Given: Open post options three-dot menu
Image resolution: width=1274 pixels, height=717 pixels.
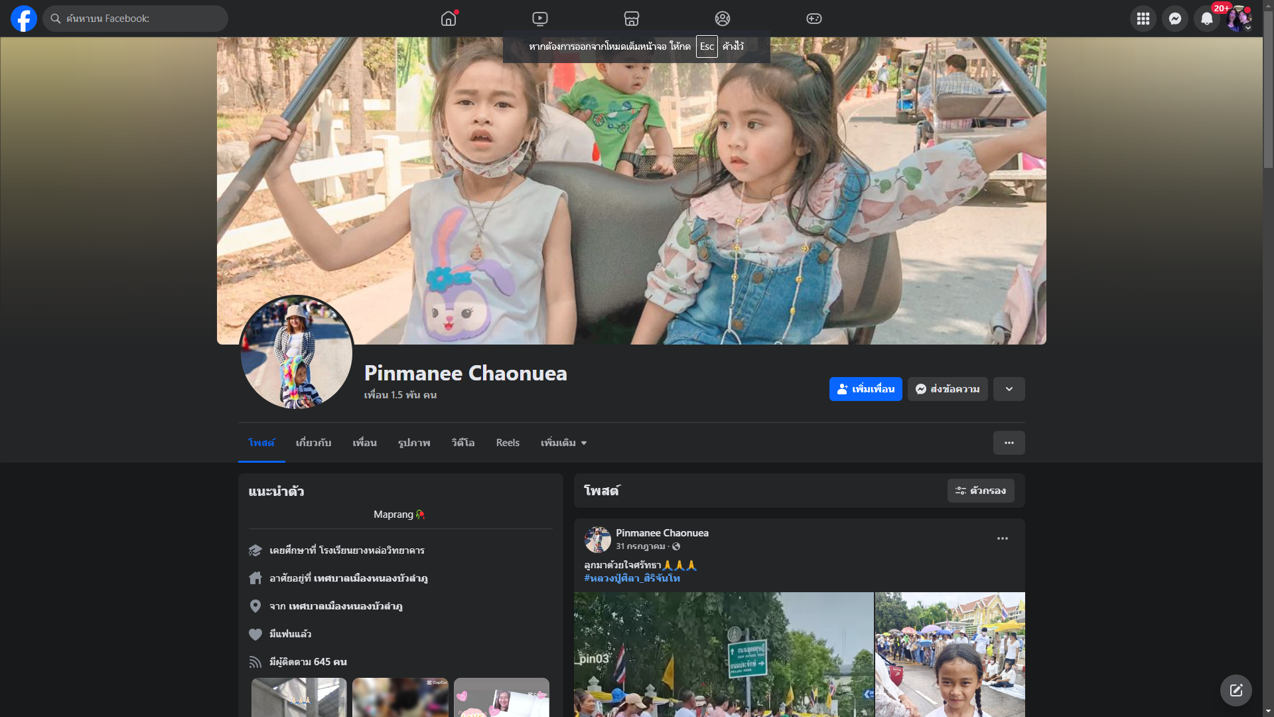Looking at the screenshot, I should click(x=1002, y=538).
